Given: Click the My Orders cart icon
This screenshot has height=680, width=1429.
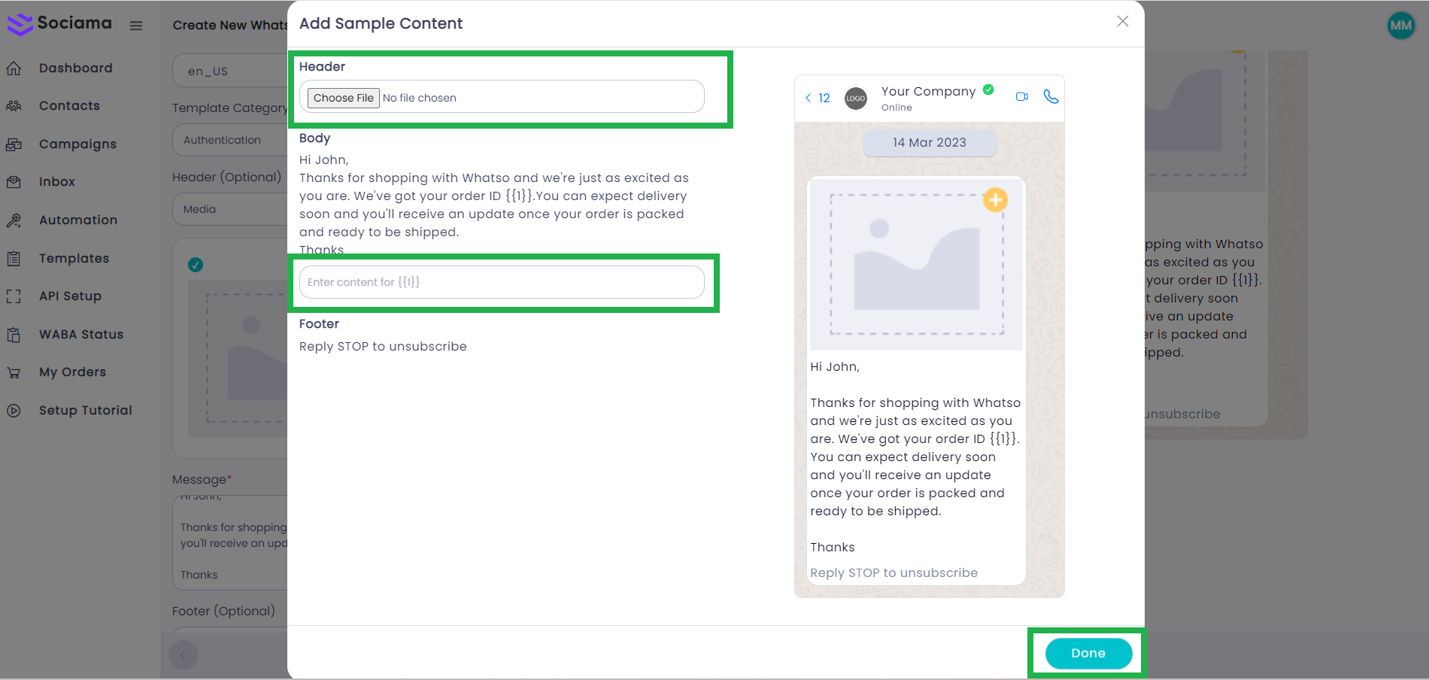Looking at the screenshot, I should [x=14, y=372].
